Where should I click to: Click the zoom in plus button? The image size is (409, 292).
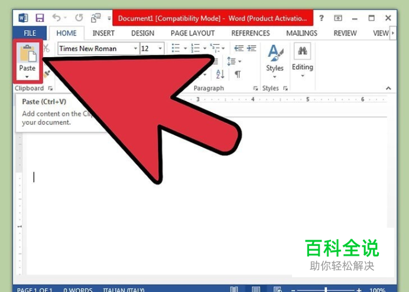pos(359,290)
